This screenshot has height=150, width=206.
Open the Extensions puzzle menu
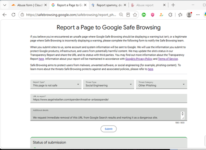pos(170,15)
